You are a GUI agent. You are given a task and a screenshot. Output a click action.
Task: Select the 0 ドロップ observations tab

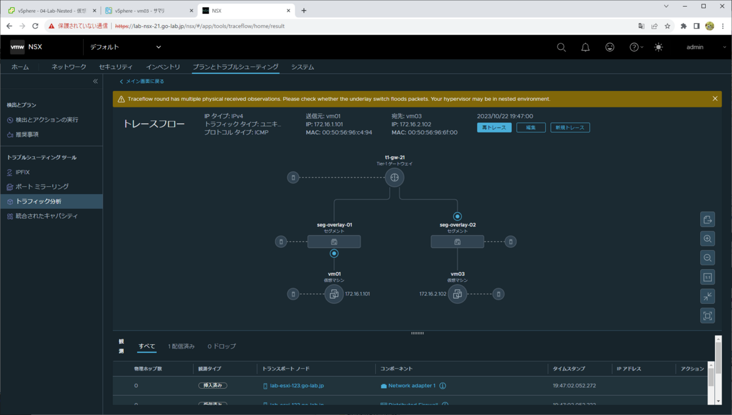click(221, 346)
